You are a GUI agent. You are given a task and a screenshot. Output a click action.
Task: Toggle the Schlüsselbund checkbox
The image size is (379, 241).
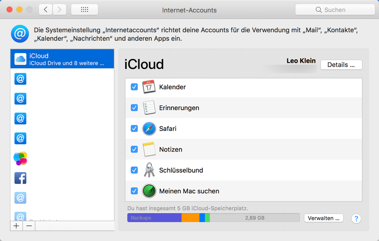[134, 170]
